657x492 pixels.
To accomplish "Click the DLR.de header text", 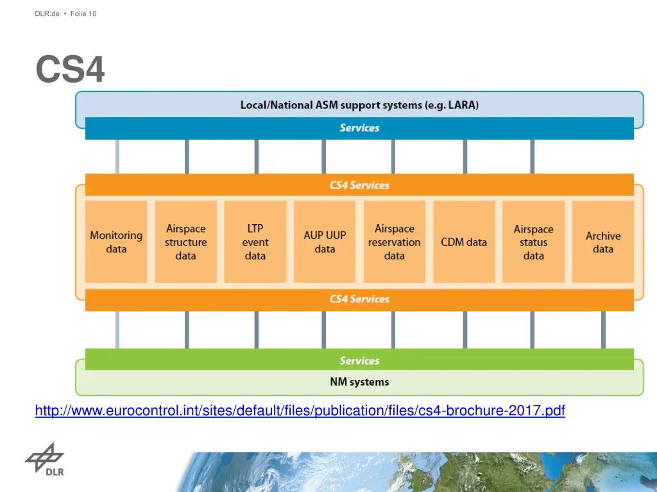I will 47,13.
